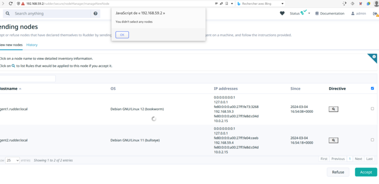This screenshot has width=379, height=184.
Task: Focus the Rechercher avec Bing search field
Action: (260, 4)
